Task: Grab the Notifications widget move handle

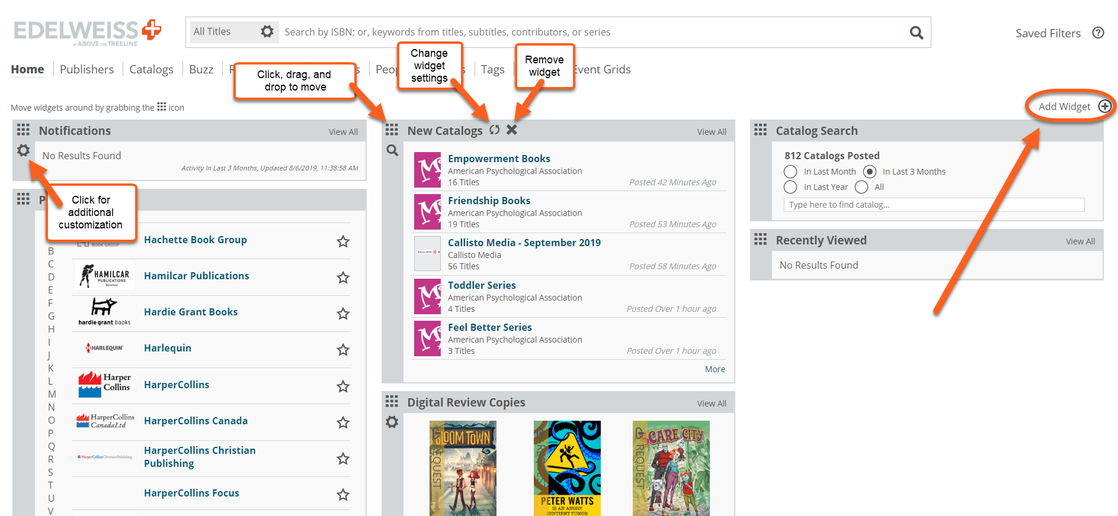Action: pyautogui.click(x=23, y=130)
